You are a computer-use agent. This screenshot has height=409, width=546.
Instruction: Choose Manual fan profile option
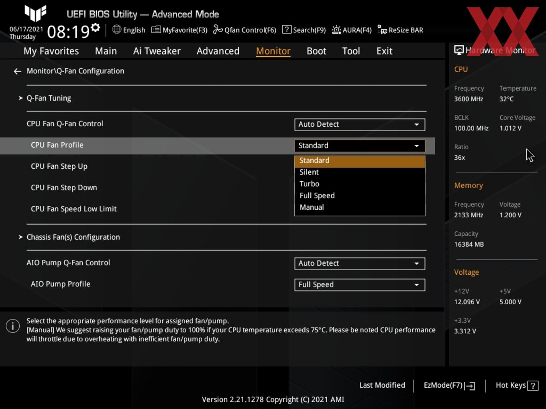pyautogui.click(x=360, y=207)
